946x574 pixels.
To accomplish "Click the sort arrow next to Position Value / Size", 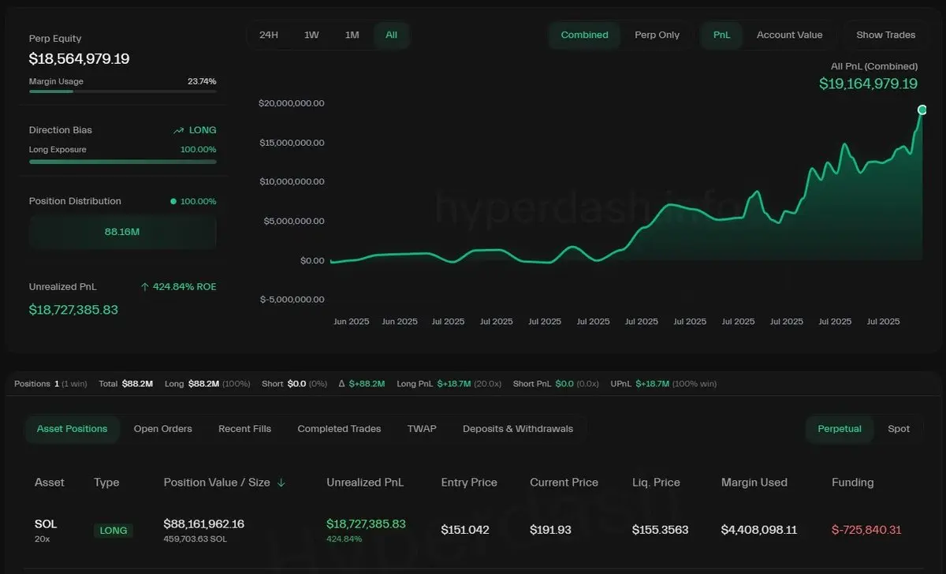I will coord(281,483).
